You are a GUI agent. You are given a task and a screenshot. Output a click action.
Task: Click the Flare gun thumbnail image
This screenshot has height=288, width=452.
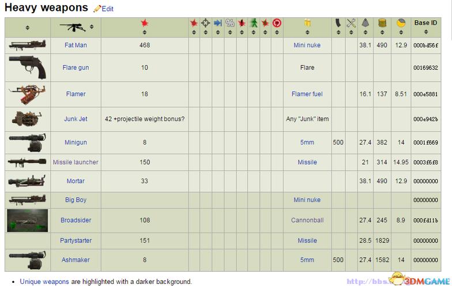(x=27, y=67)
